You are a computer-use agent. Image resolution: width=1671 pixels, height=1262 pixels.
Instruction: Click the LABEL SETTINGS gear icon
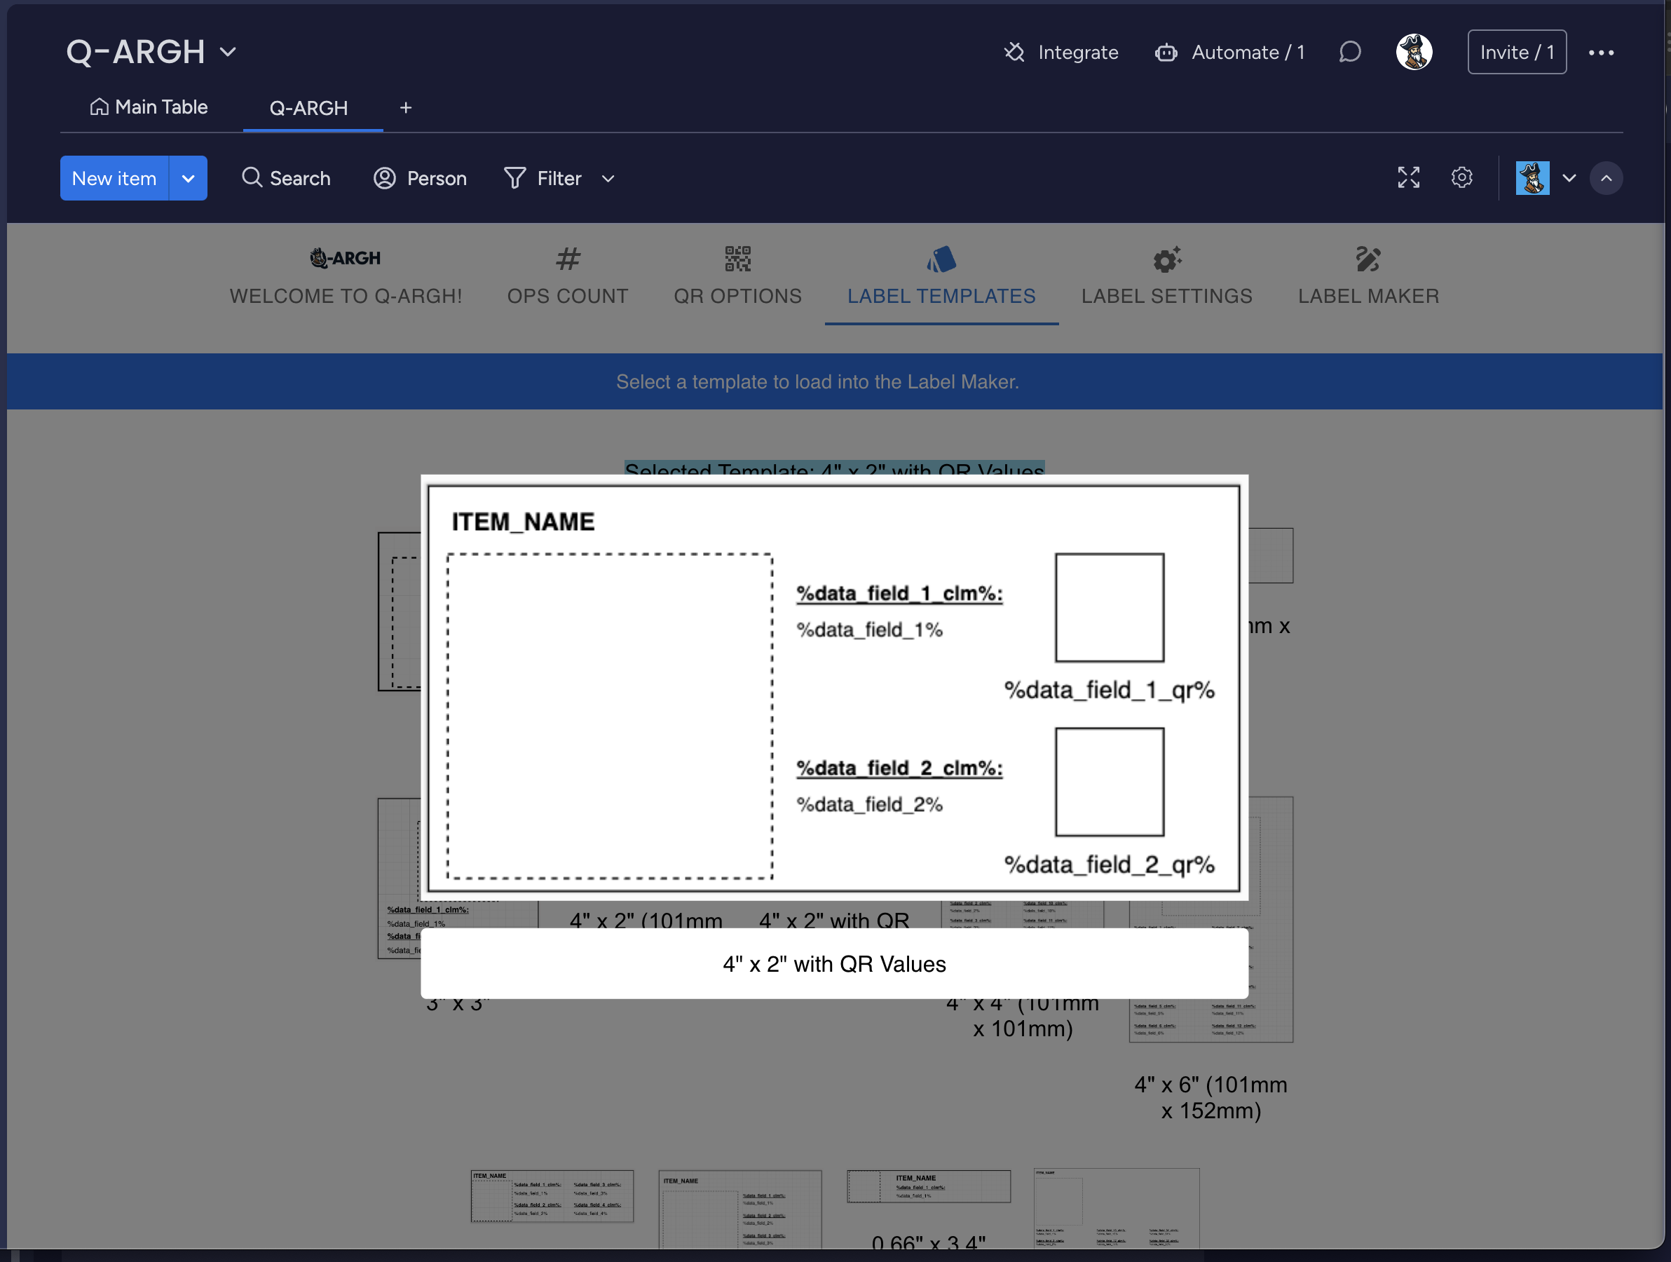[x=1166, y=259]
